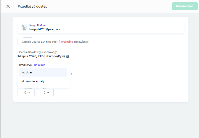Screen dimensions: 199x138
Task: Select 'na okres' in the dropdown menu
Action: point(43,72)
